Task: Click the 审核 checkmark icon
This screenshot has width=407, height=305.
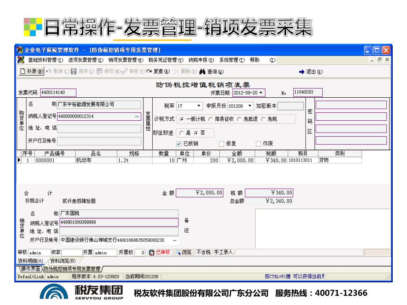Action: (124, 71)
